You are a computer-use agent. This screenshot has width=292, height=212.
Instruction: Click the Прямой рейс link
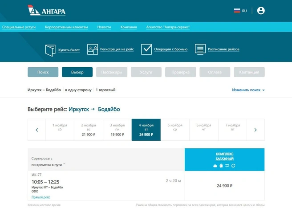(41, 197)
